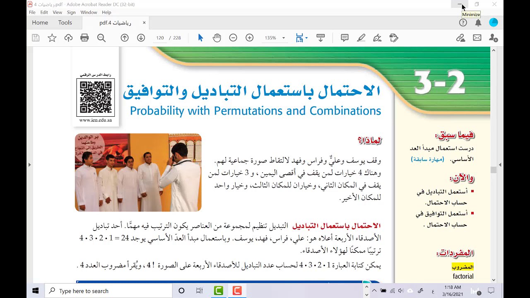This screenshot has height=298, width=530.
Task: Click the www.ien.edu.sa link
Action: pos(96,120)
